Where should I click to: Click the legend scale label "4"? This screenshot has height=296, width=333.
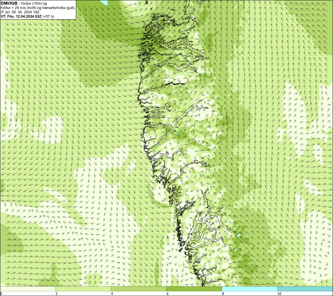[x=112, y=294]
